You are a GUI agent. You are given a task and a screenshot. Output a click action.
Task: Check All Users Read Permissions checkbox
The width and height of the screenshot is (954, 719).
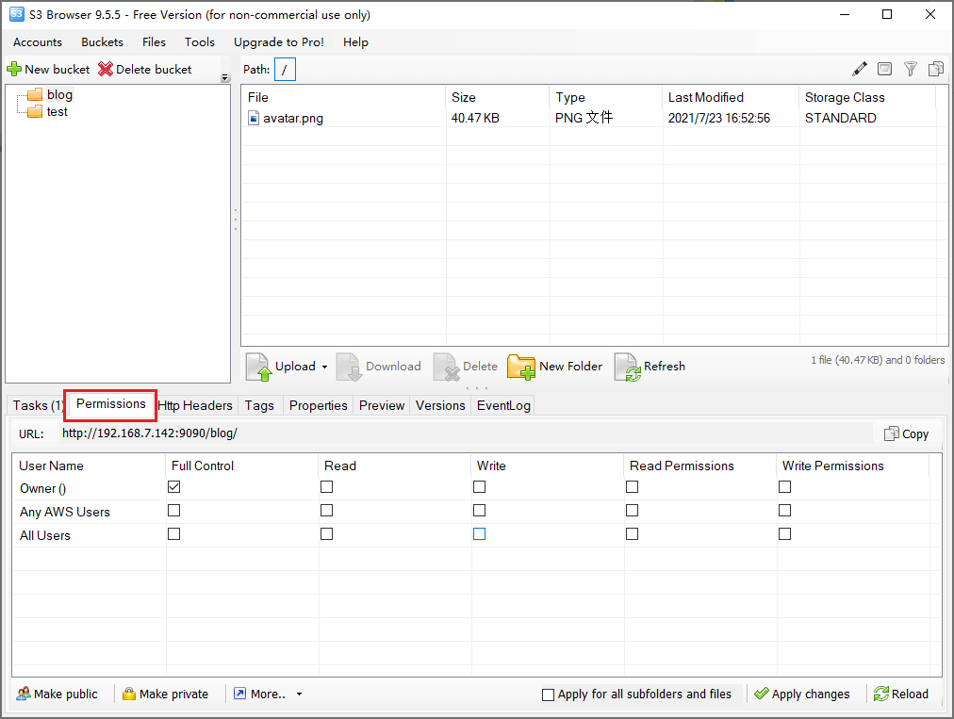click(633, 534)
